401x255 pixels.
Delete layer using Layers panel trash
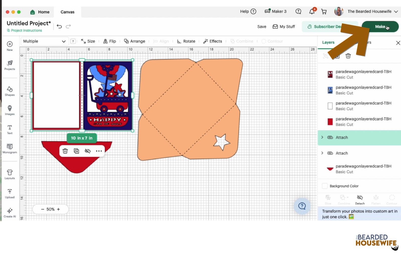point(348,56)
